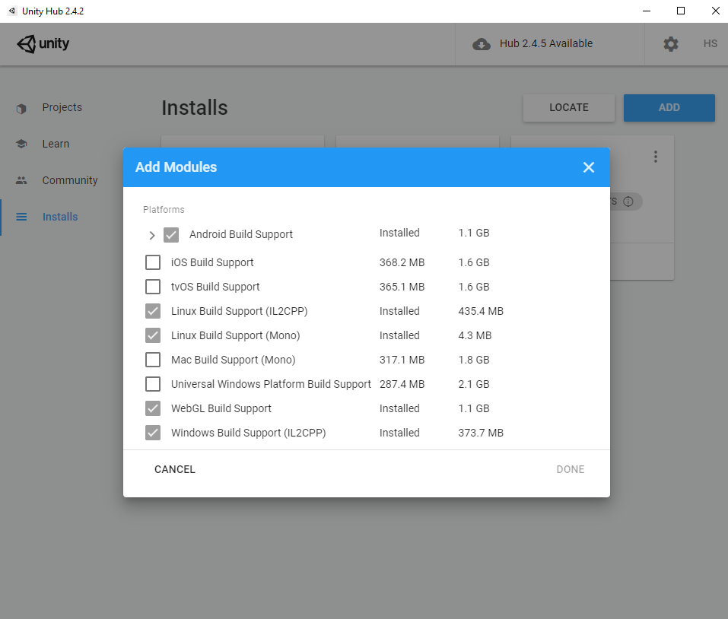Viewport: 728px width, 619px height.
Task: Click 'Mac Build Support (Mono)' label
Action: [x=233, y=360]
